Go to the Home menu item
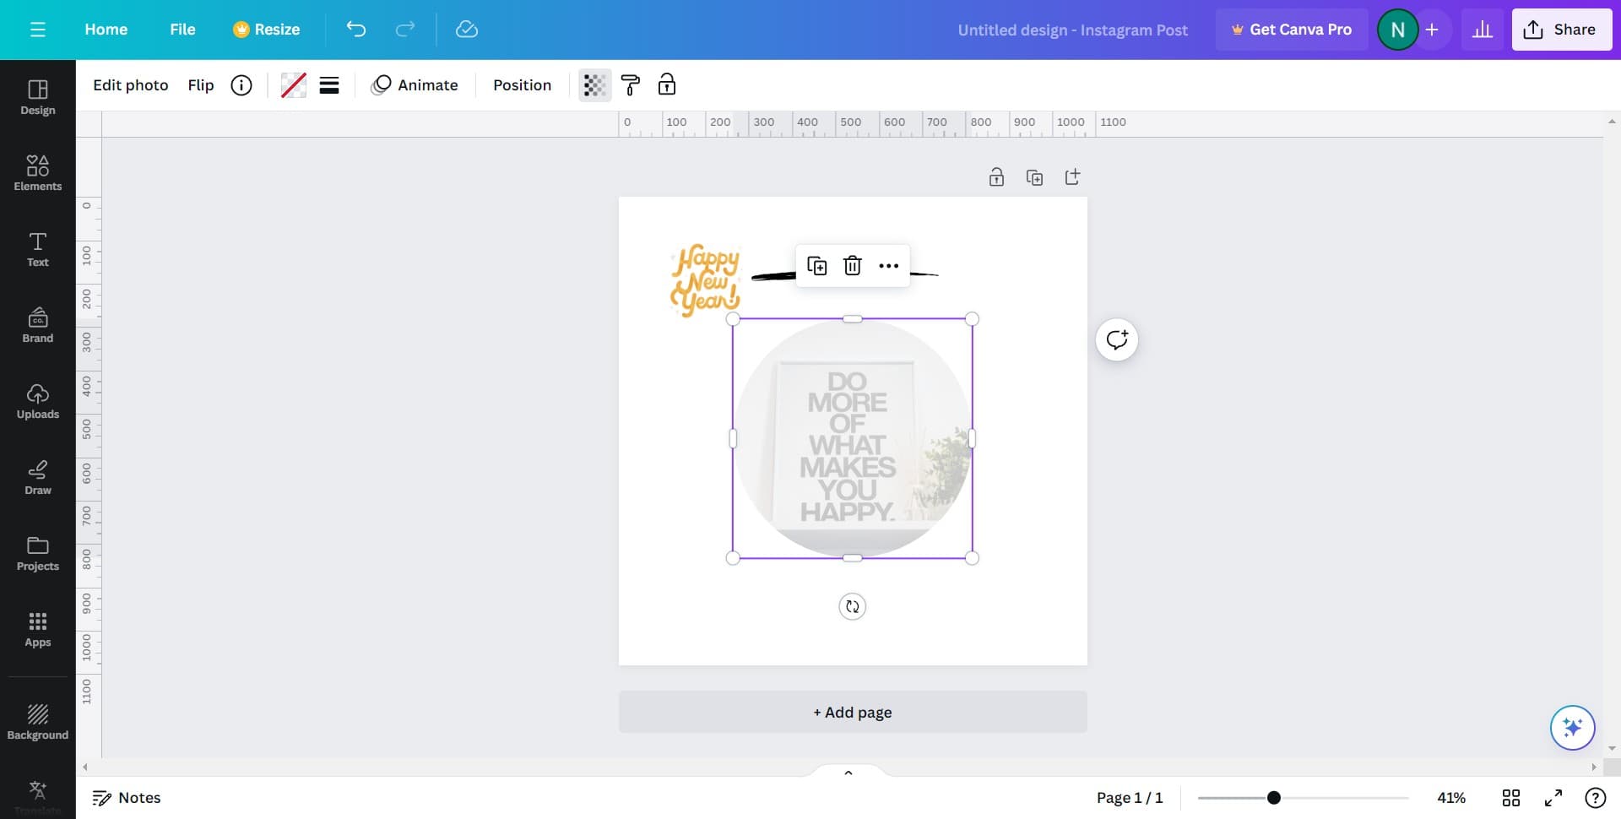The image size is (1621, 819). point(106,30)
